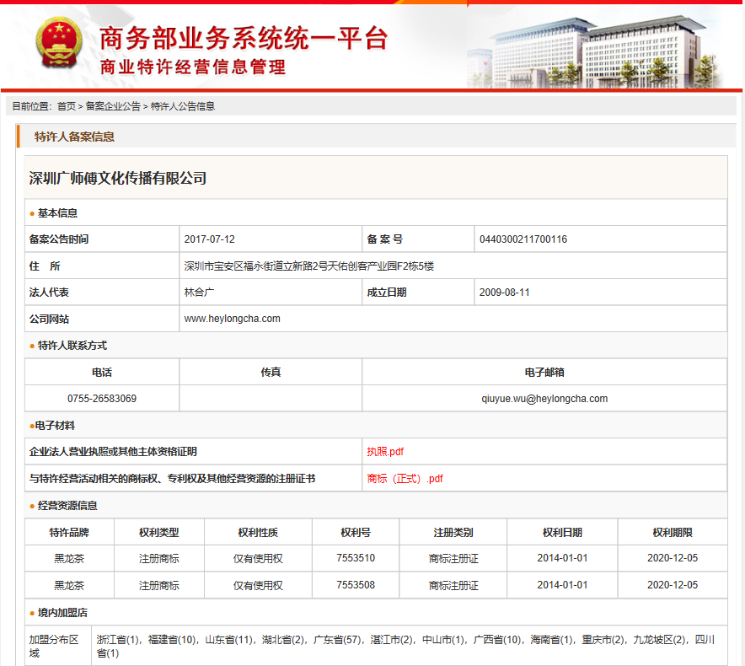The height and width of the screenshot is (666, 745).
Task: Select legal representative 林合广
Action: [199, 293]
